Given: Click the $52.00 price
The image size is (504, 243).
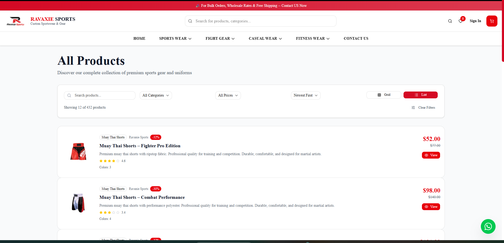Looking at the screenshot, I should 431,139.
